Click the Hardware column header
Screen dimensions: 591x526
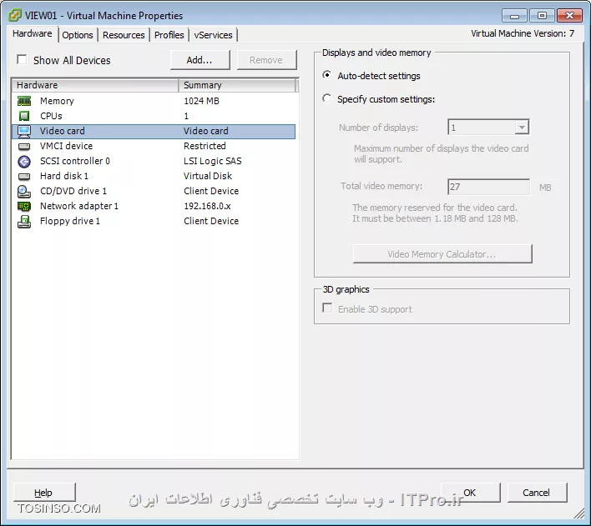coord(95,85)
